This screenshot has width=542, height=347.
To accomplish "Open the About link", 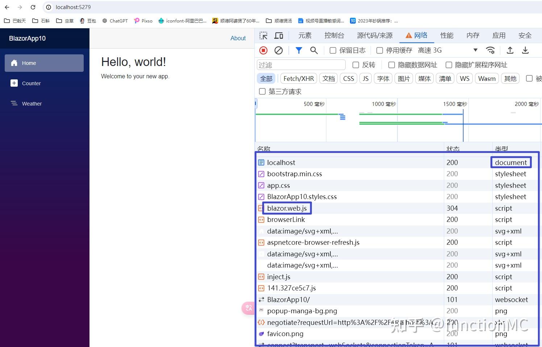I will 238,38.
